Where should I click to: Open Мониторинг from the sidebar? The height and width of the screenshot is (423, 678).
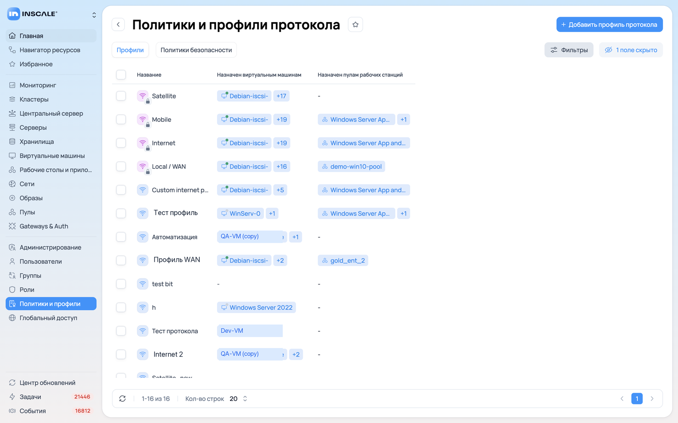51,85
